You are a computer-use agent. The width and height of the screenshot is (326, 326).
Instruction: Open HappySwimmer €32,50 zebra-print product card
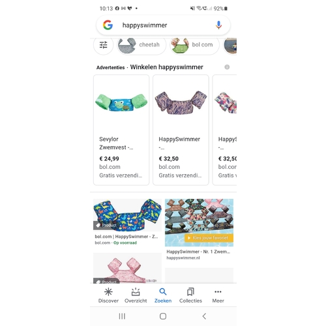[181, 130]
